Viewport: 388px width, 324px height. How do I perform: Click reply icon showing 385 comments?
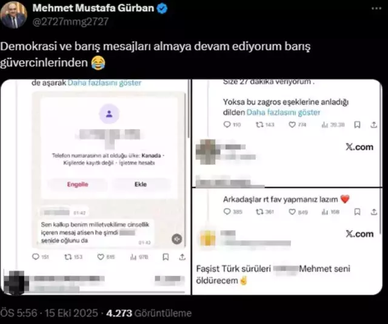point(227,212)
